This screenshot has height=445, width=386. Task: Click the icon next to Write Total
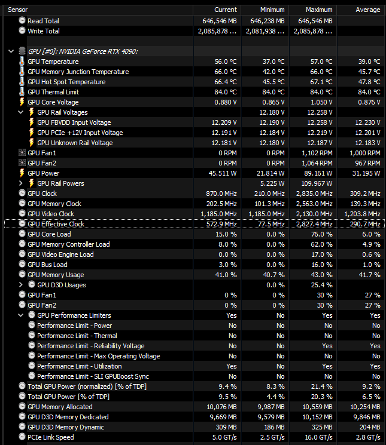click(22, 30)
